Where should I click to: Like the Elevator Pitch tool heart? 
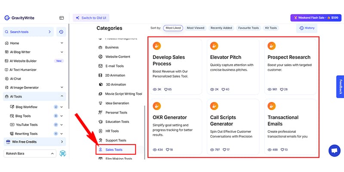[x=223, y=89]
